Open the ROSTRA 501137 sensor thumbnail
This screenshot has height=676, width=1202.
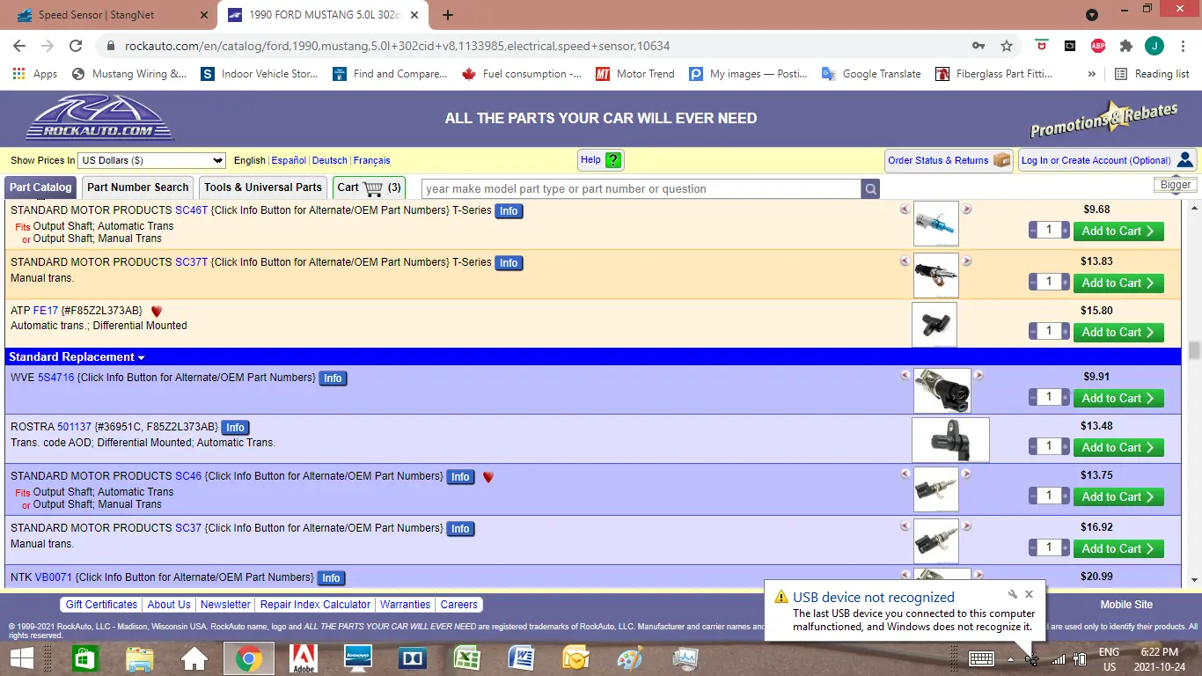point(950,440)
